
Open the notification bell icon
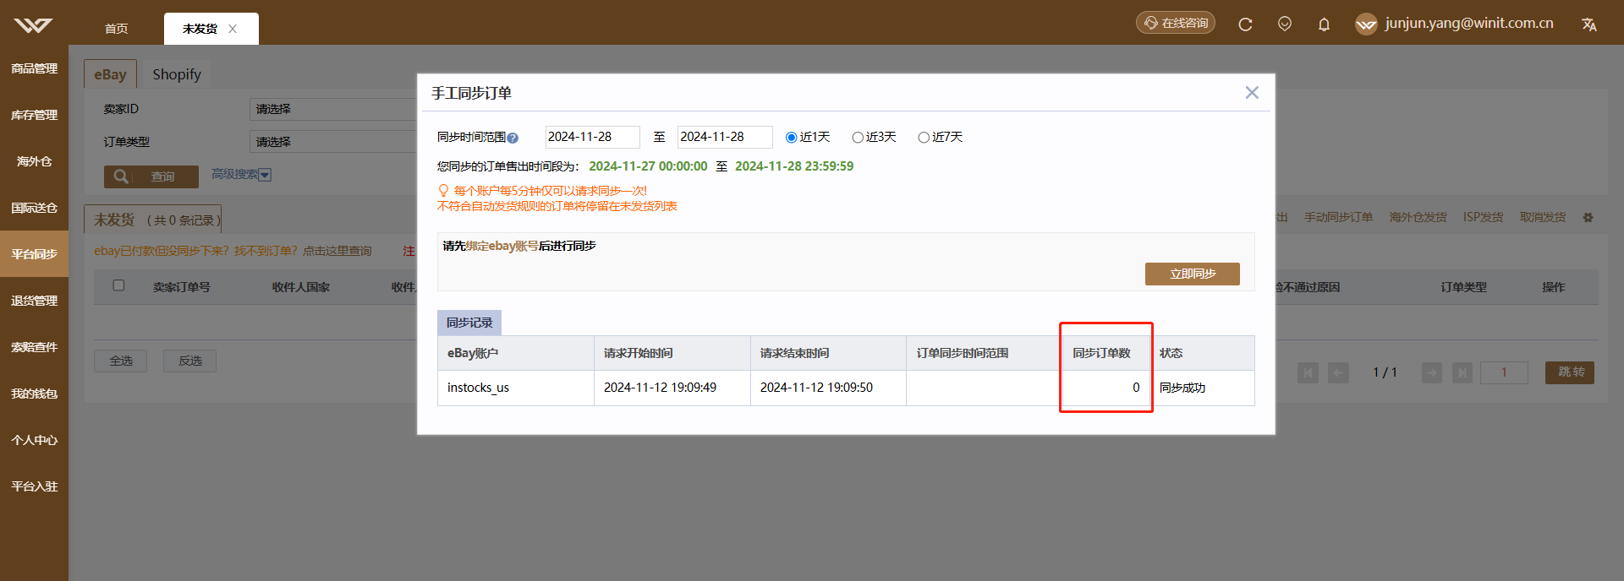point(1324,24)
